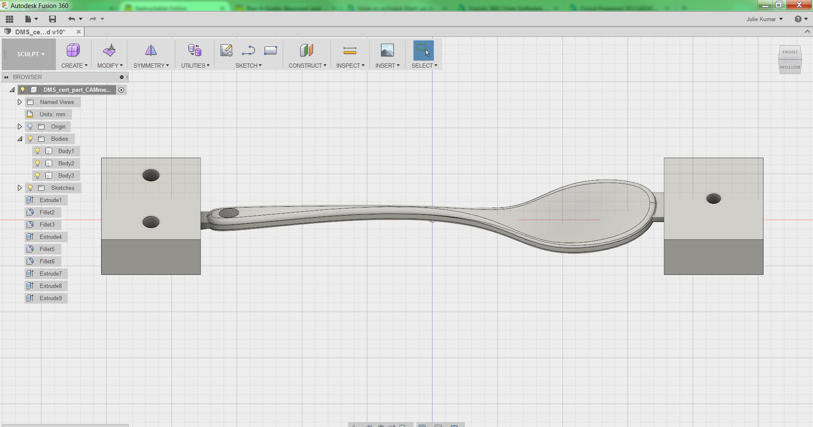Open the CREATE menu

74,66
